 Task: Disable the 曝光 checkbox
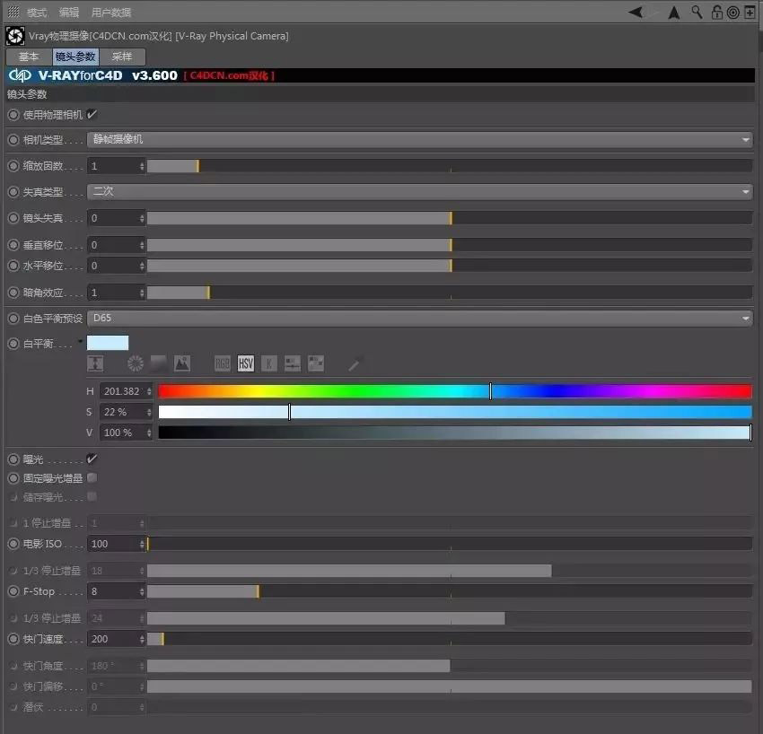(92, 459)
